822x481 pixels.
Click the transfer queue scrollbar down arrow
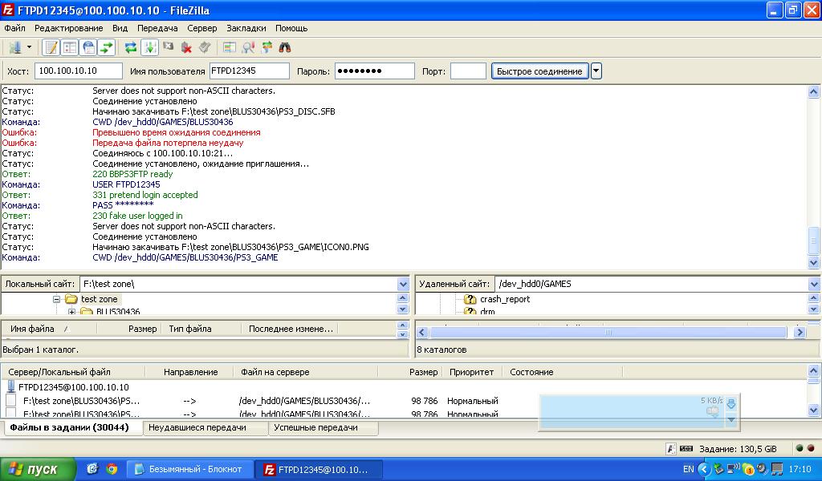point(814,410)
